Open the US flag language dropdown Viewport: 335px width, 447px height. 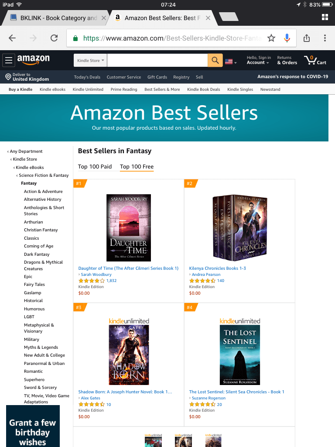pyautogui.click(x=231, y=62)
